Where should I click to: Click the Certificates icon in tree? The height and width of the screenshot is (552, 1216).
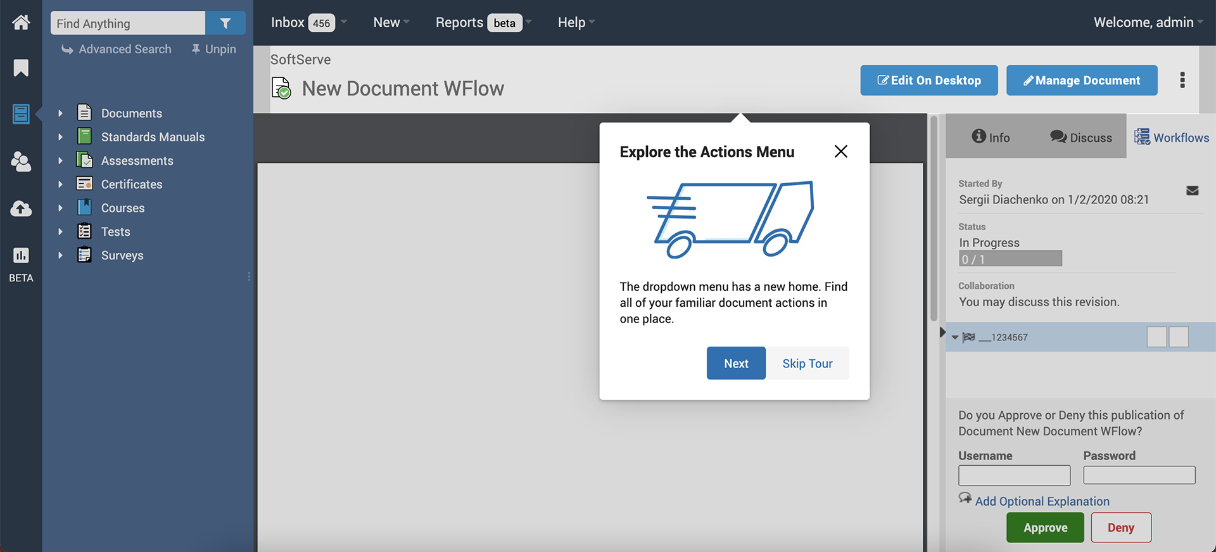coord(84,184)
